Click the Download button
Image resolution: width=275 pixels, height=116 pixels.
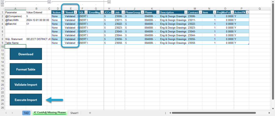point(26,54)
